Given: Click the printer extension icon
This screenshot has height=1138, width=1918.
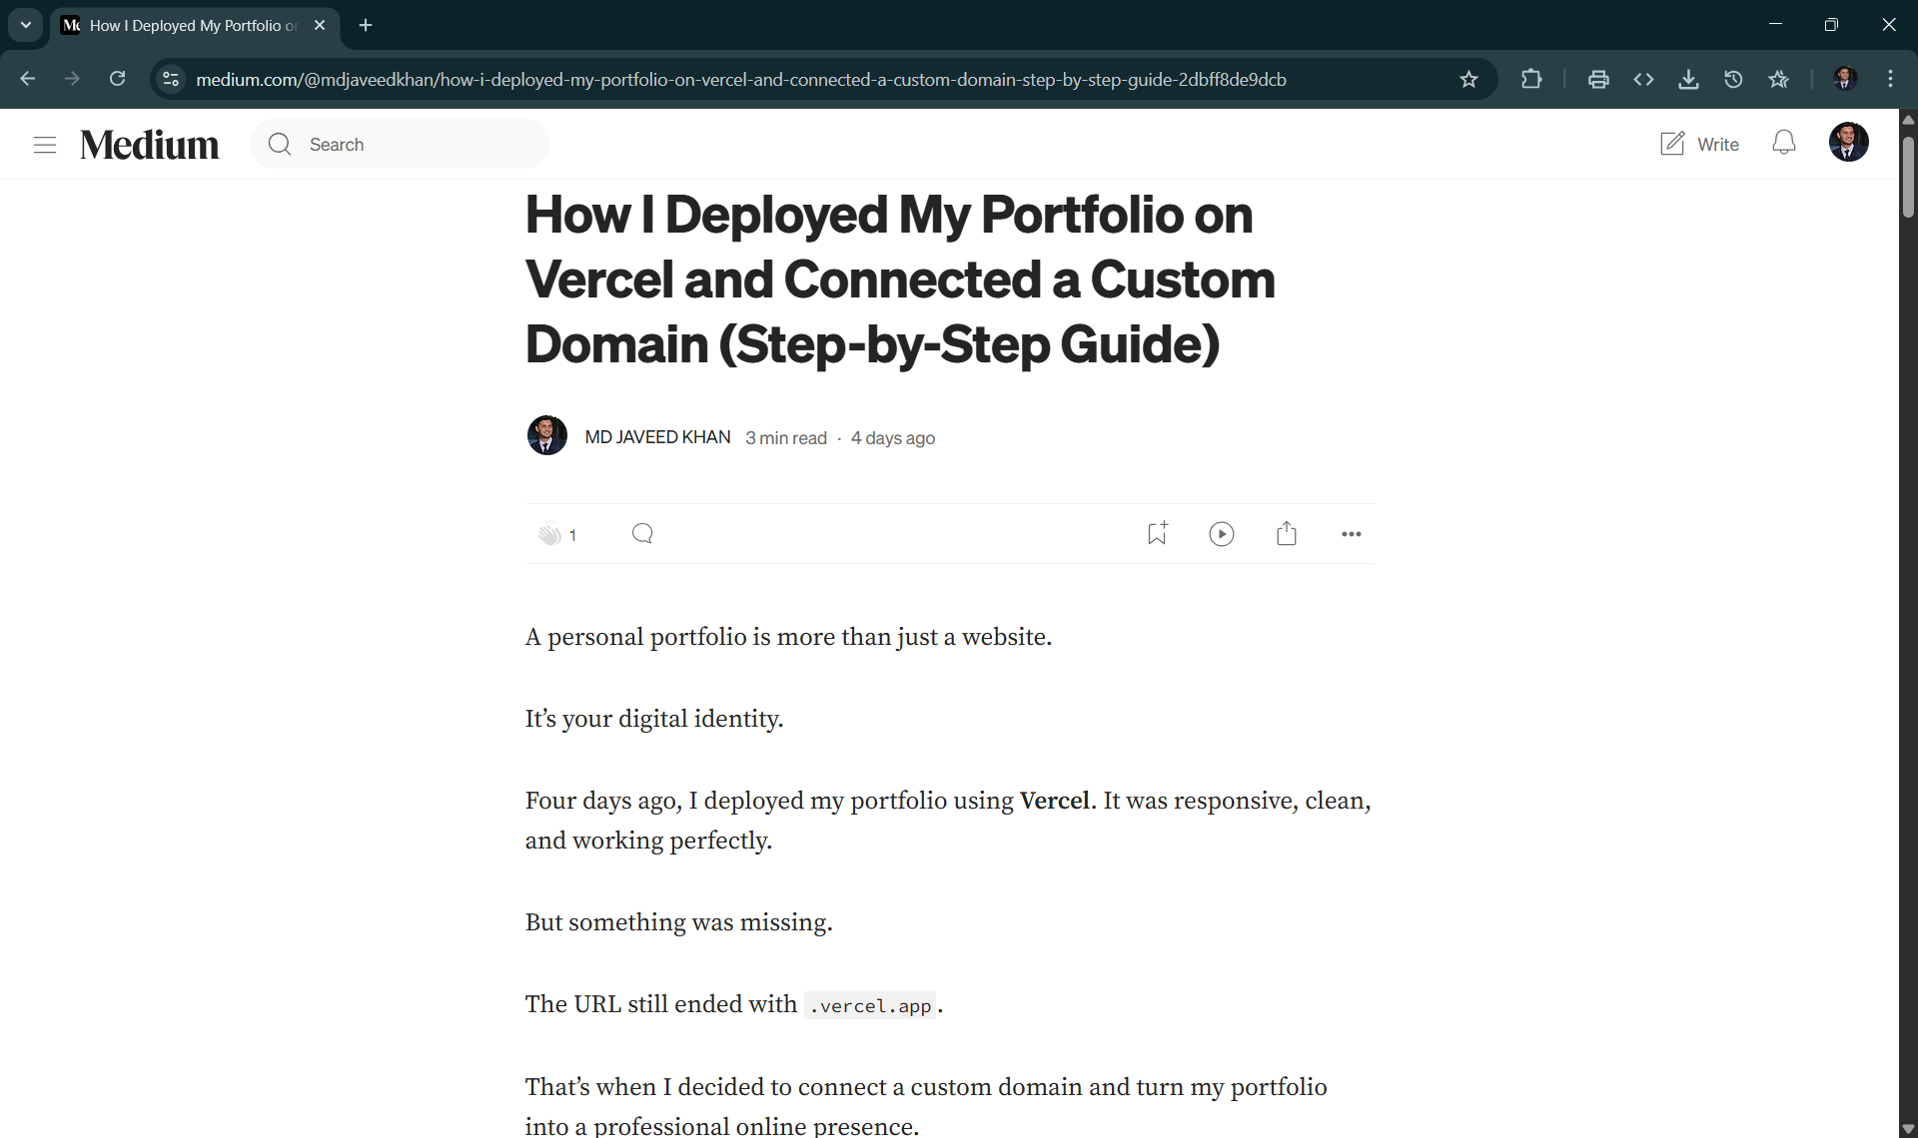Looking at the screenshot, I should coord(1598,79).
